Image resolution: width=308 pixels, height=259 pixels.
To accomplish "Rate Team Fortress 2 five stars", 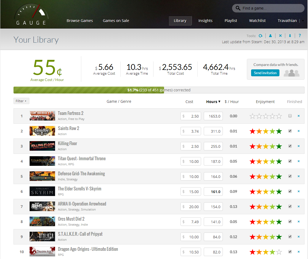I will pos(279,116).
